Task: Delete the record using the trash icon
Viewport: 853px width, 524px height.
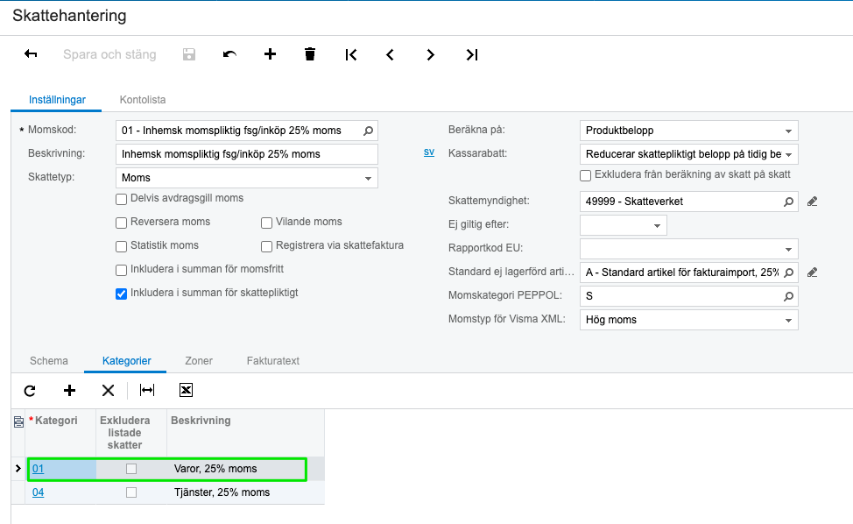Action: click(x=310, y=53)
